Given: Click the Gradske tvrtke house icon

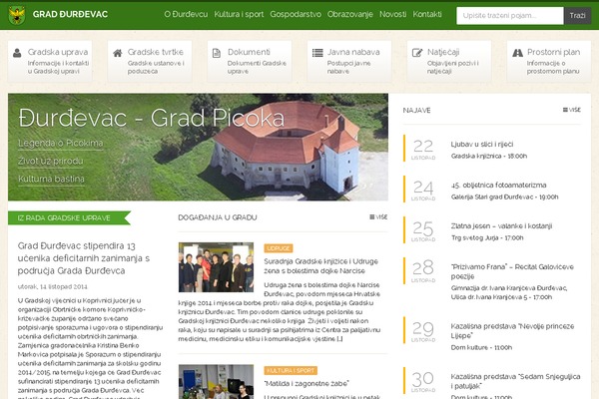Looking at the screenshot, I should tap(117, 53).
